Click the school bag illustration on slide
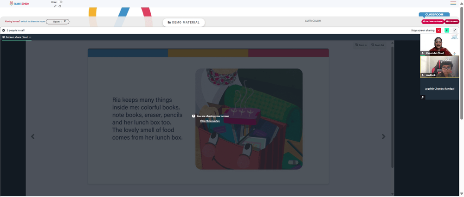 [x=249, y=119]
